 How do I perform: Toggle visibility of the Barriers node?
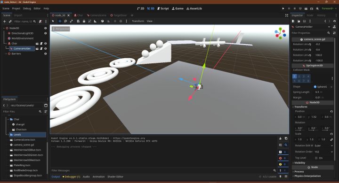coord(45,53)
